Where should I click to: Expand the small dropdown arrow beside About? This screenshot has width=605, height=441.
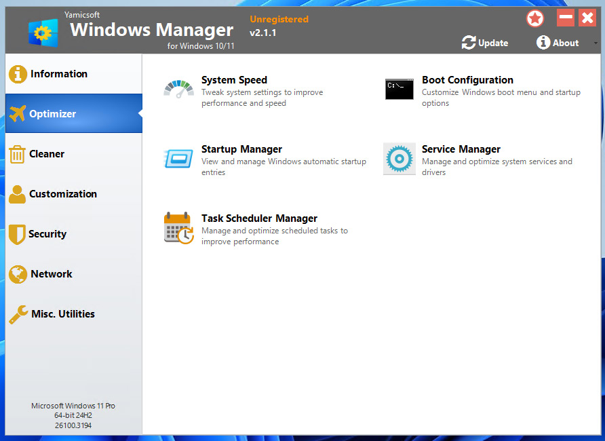point(596,43)
